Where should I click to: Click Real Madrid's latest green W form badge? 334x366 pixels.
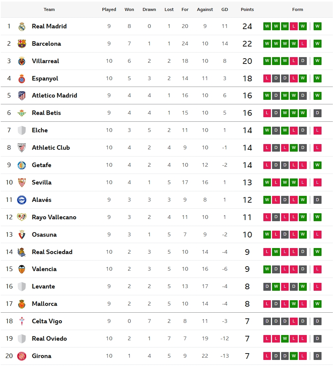coord(317,26)
